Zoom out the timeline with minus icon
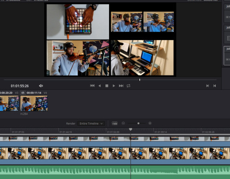230x179 pixels. [x=123, y=123]
